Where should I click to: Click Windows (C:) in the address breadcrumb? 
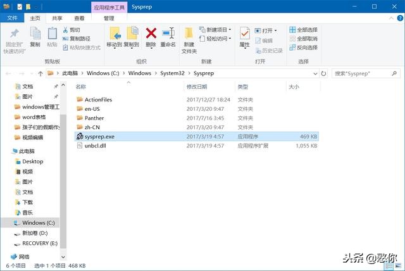coord(103,73)
